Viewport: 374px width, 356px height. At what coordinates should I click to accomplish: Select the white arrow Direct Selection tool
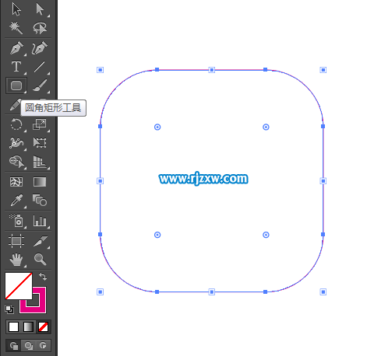40,9
